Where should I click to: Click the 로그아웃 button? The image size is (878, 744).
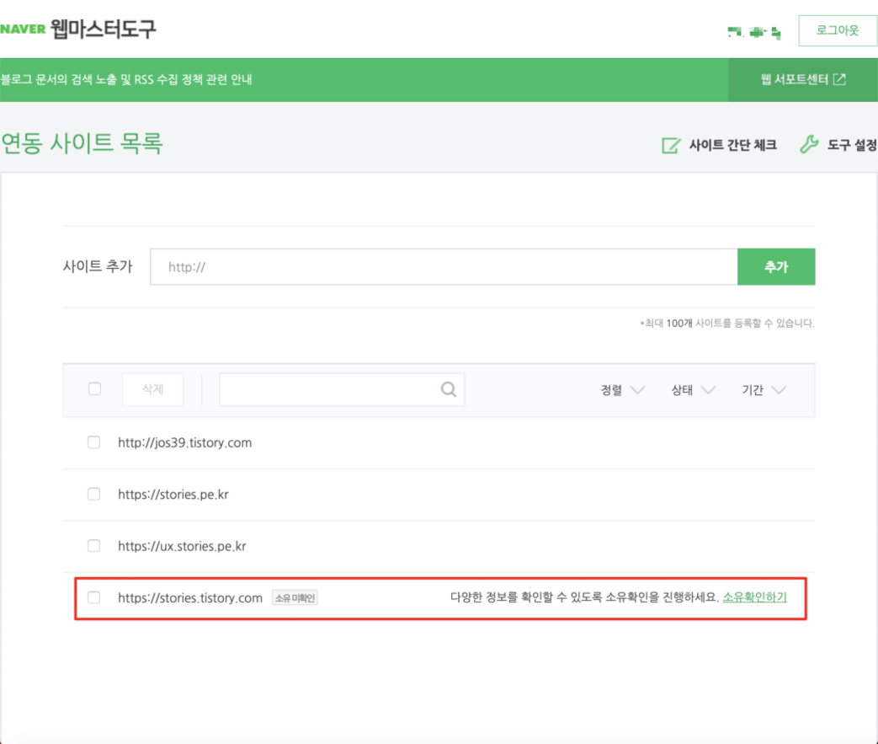(837, 30)
